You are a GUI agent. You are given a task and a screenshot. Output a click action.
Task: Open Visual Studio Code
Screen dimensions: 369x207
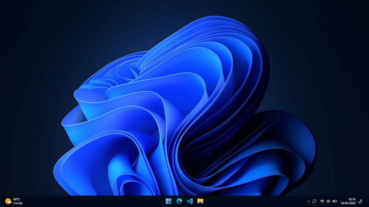[190, 201]
